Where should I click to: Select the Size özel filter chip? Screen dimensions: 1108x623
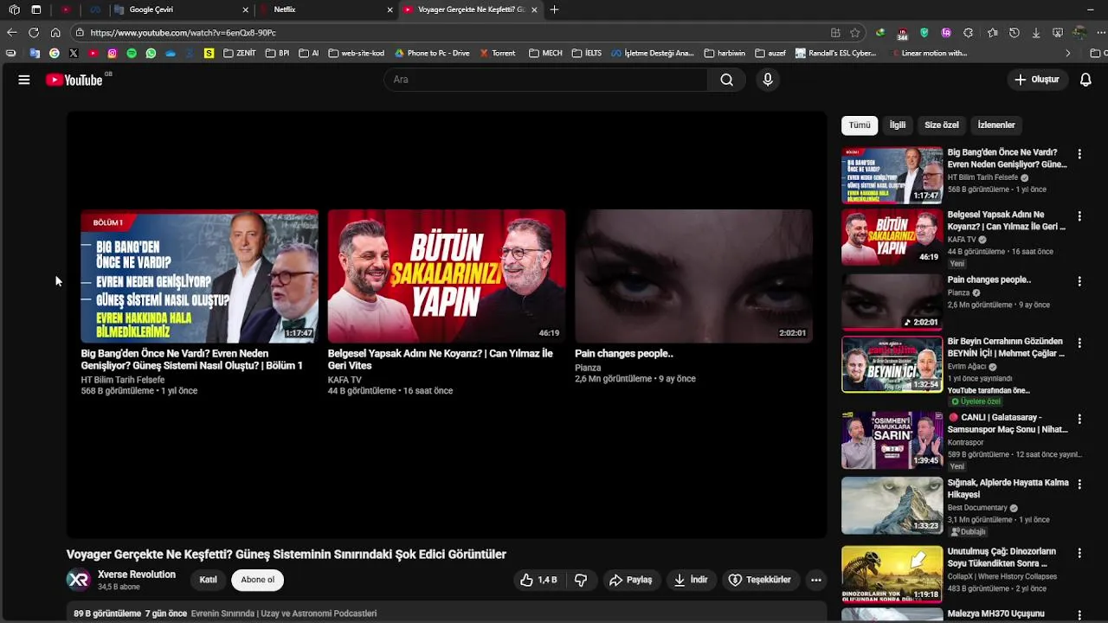click(941, 125)
